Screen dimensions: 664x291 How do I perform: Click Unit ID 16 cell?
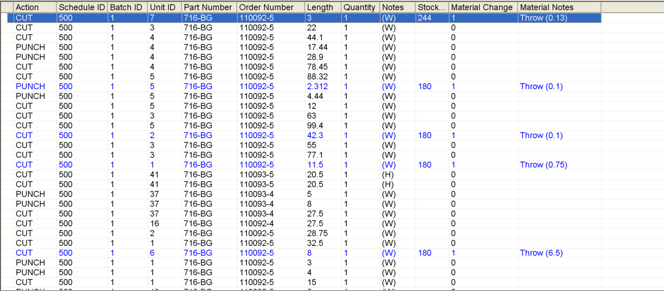[x=154, y=223]
